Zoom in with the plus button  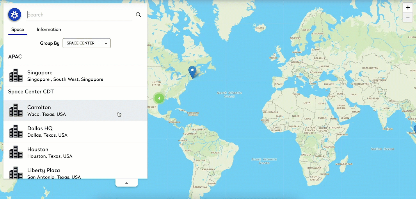point(408,8)
